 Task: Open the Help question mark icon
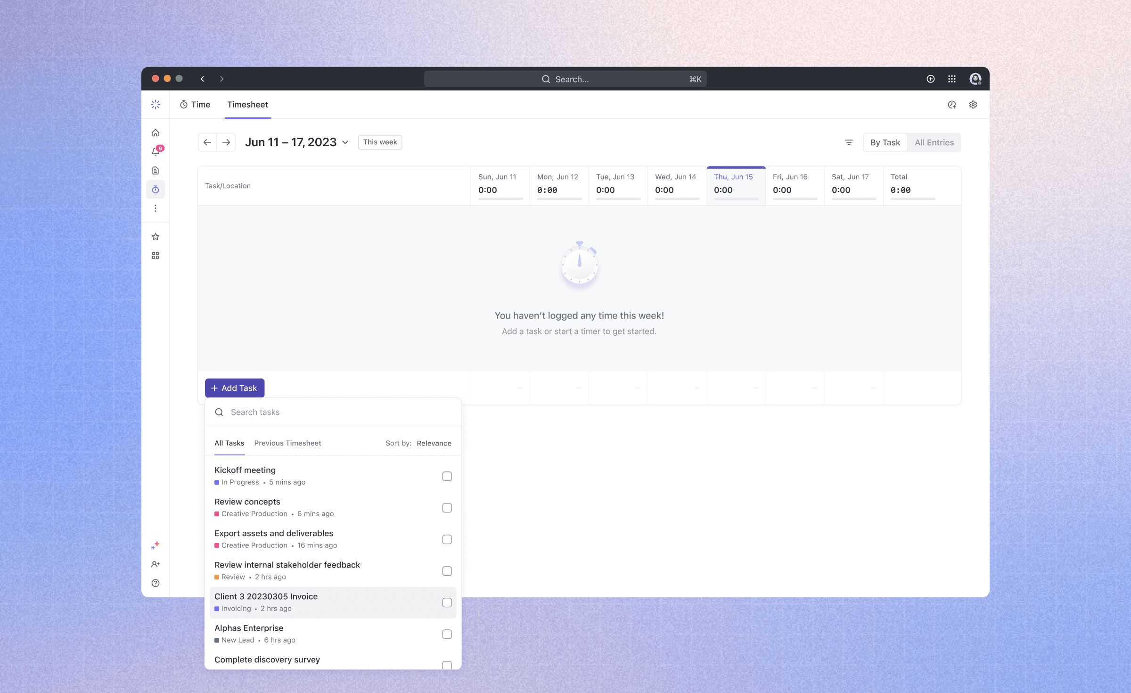[156, 583]
